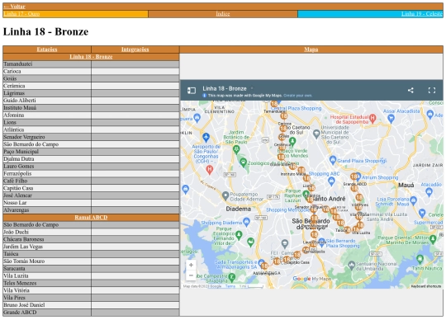Select the Bruno José Daniel station row
The height and width of the screenshot is (334, 446).
pos(91,305)
